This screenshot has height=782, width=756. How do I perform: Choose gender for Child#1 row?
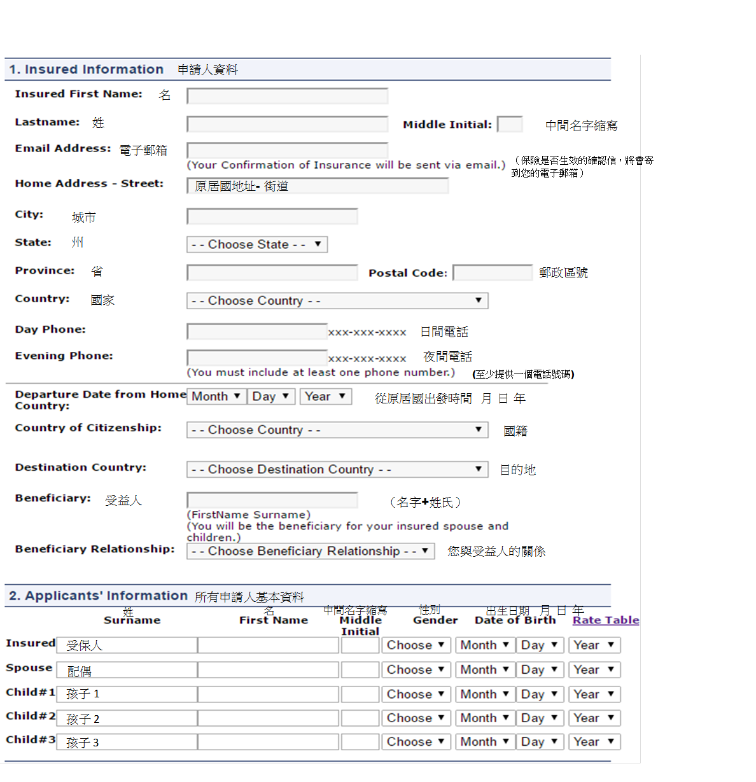pos(416,694)
